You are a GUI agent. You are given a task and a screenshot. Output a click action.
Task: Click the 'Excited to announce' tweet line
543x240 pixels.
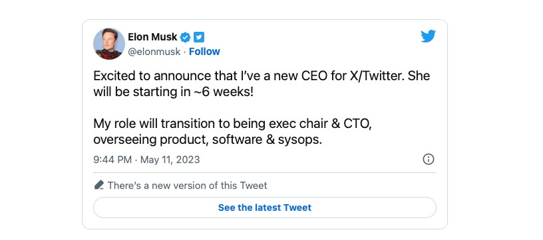[262, 76]
